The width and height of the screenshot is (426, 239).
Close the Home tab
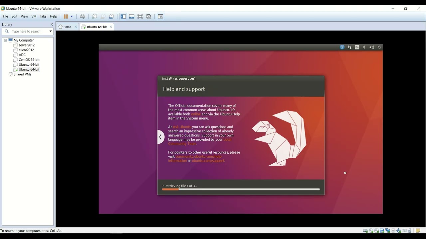click(x=76, y=27)
